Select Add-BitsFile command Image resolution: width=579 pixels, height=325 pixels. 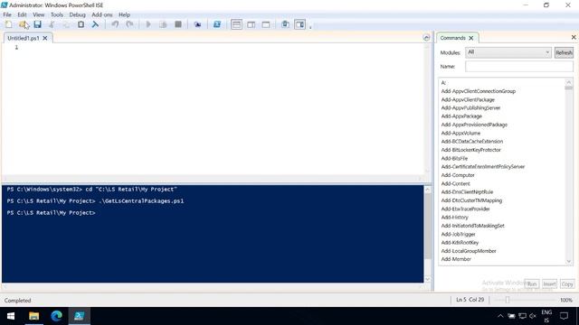coord(454,159)
